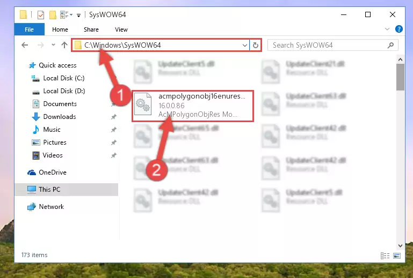Screen dimensions: 413x278
Task: Click the folder icon in title bar corner
Action: coord(23,14)
